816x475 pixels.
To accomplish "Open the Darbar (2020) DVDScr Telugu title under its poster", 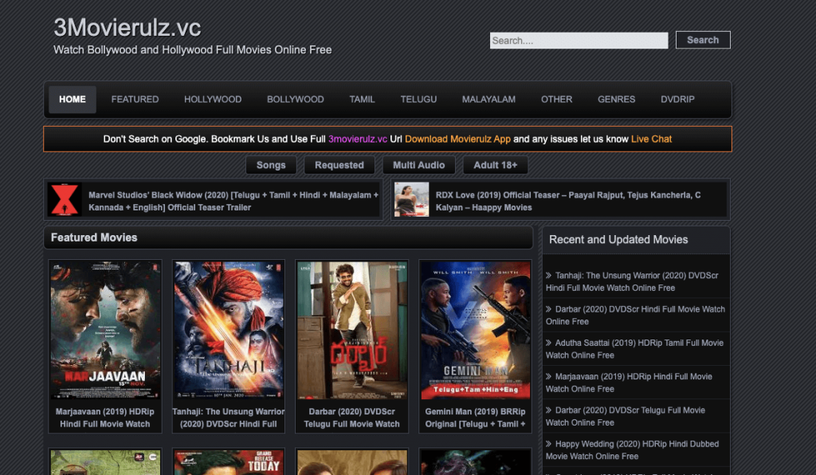I will pyautogui.click(x=351, y=418).
